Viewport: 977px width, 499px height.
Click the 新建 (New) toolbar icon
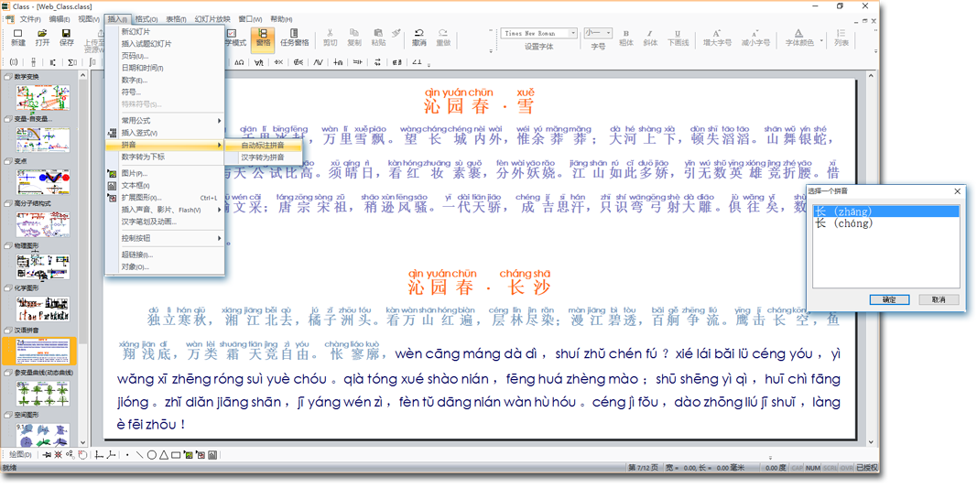click(x=17, y=37)
